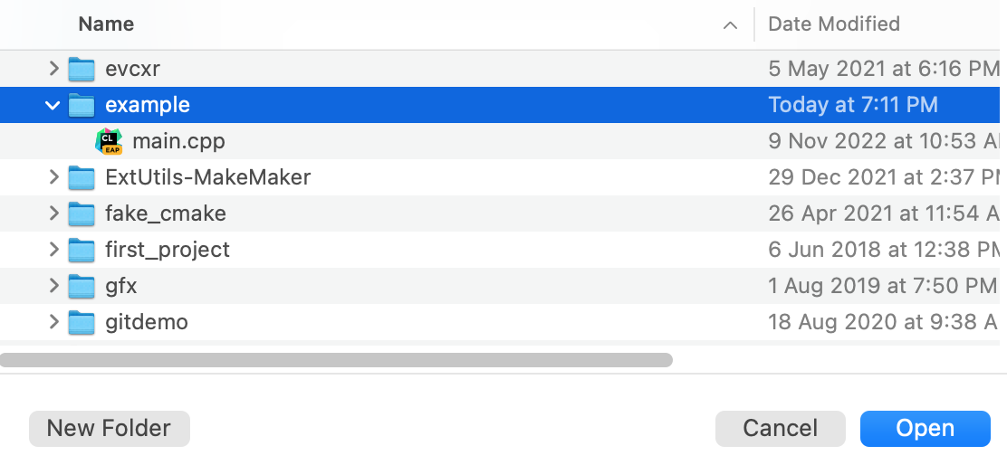Click the gfx folder icon
Screen dimensions: 1007x465
82,286
